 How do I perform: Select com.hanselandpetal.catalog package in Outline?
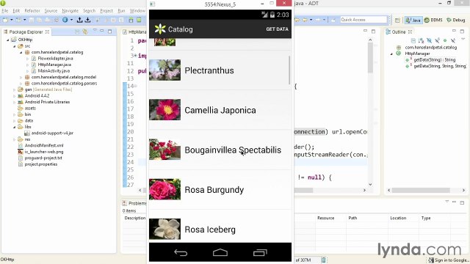tap(431, 47)
